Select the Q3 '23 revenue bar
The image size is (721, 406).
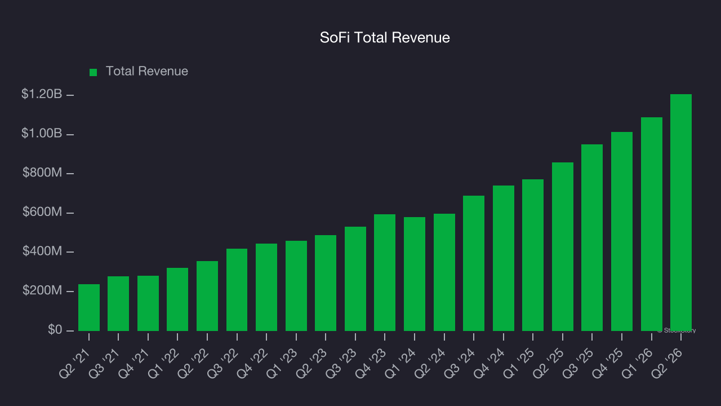point(355,279)
